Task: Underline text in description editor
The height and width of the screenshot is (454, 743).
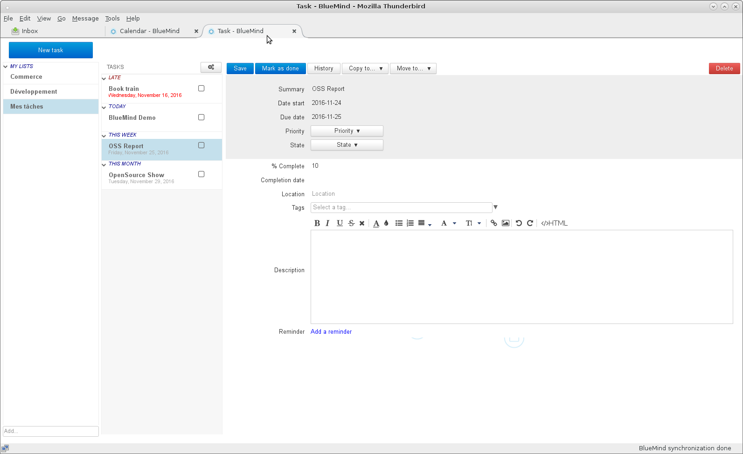Action: pyautogui.click(x=340, y=223)
